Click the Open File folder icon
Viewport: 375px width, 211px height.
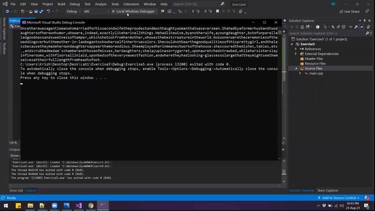pyautogui.click(x=30, y=11)
